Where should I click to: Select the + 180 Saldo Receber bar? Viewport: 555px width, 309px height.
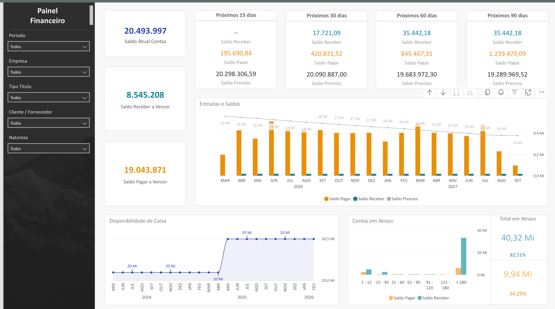(x=464, y=256)
